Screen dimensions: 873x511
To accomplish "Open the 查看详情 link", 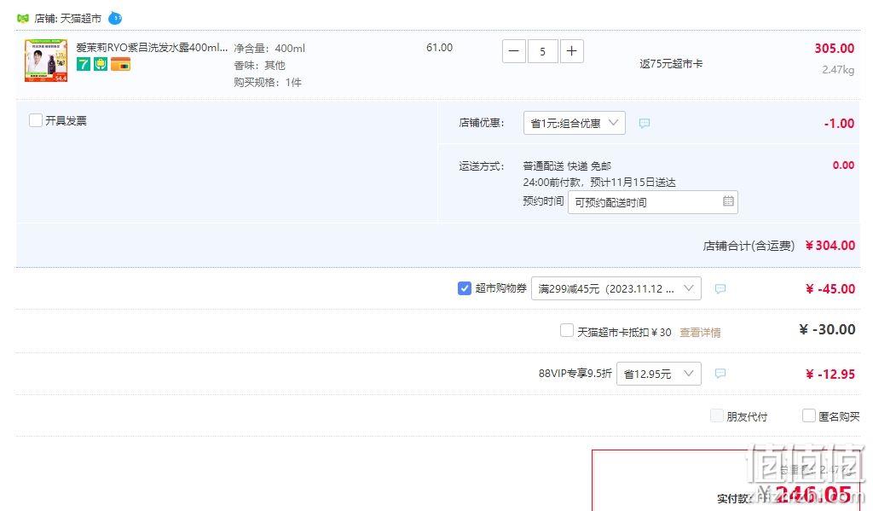I will (x=700, y=332).
